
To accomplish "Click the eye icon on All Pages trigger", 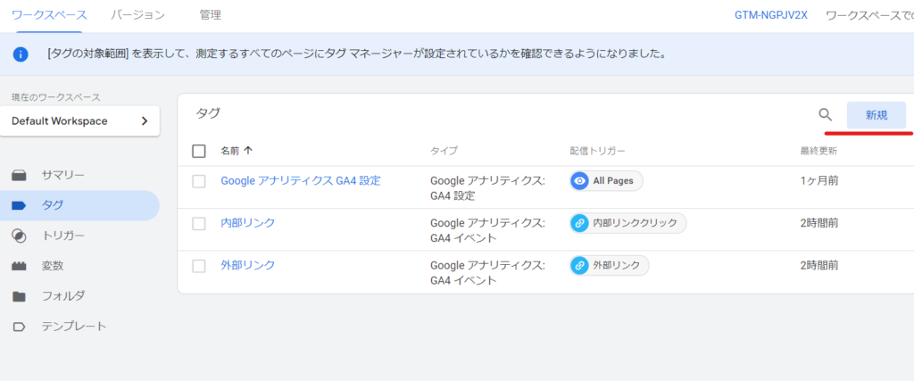I will [x=580, y=181].
